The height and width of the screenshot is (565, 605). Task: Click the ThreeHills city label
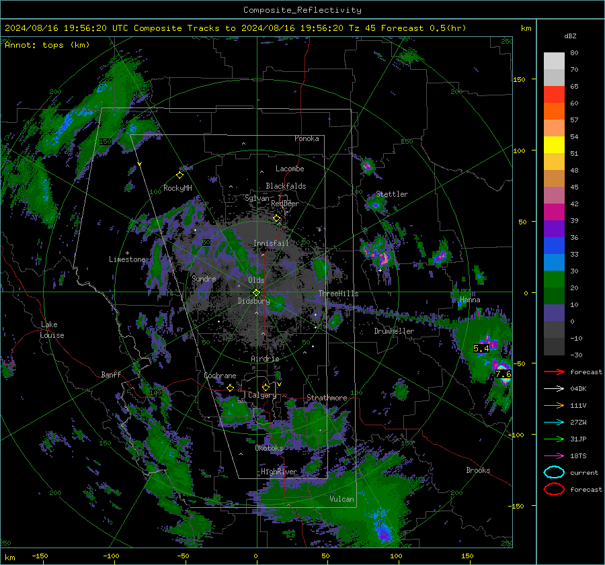click(338, 294)
